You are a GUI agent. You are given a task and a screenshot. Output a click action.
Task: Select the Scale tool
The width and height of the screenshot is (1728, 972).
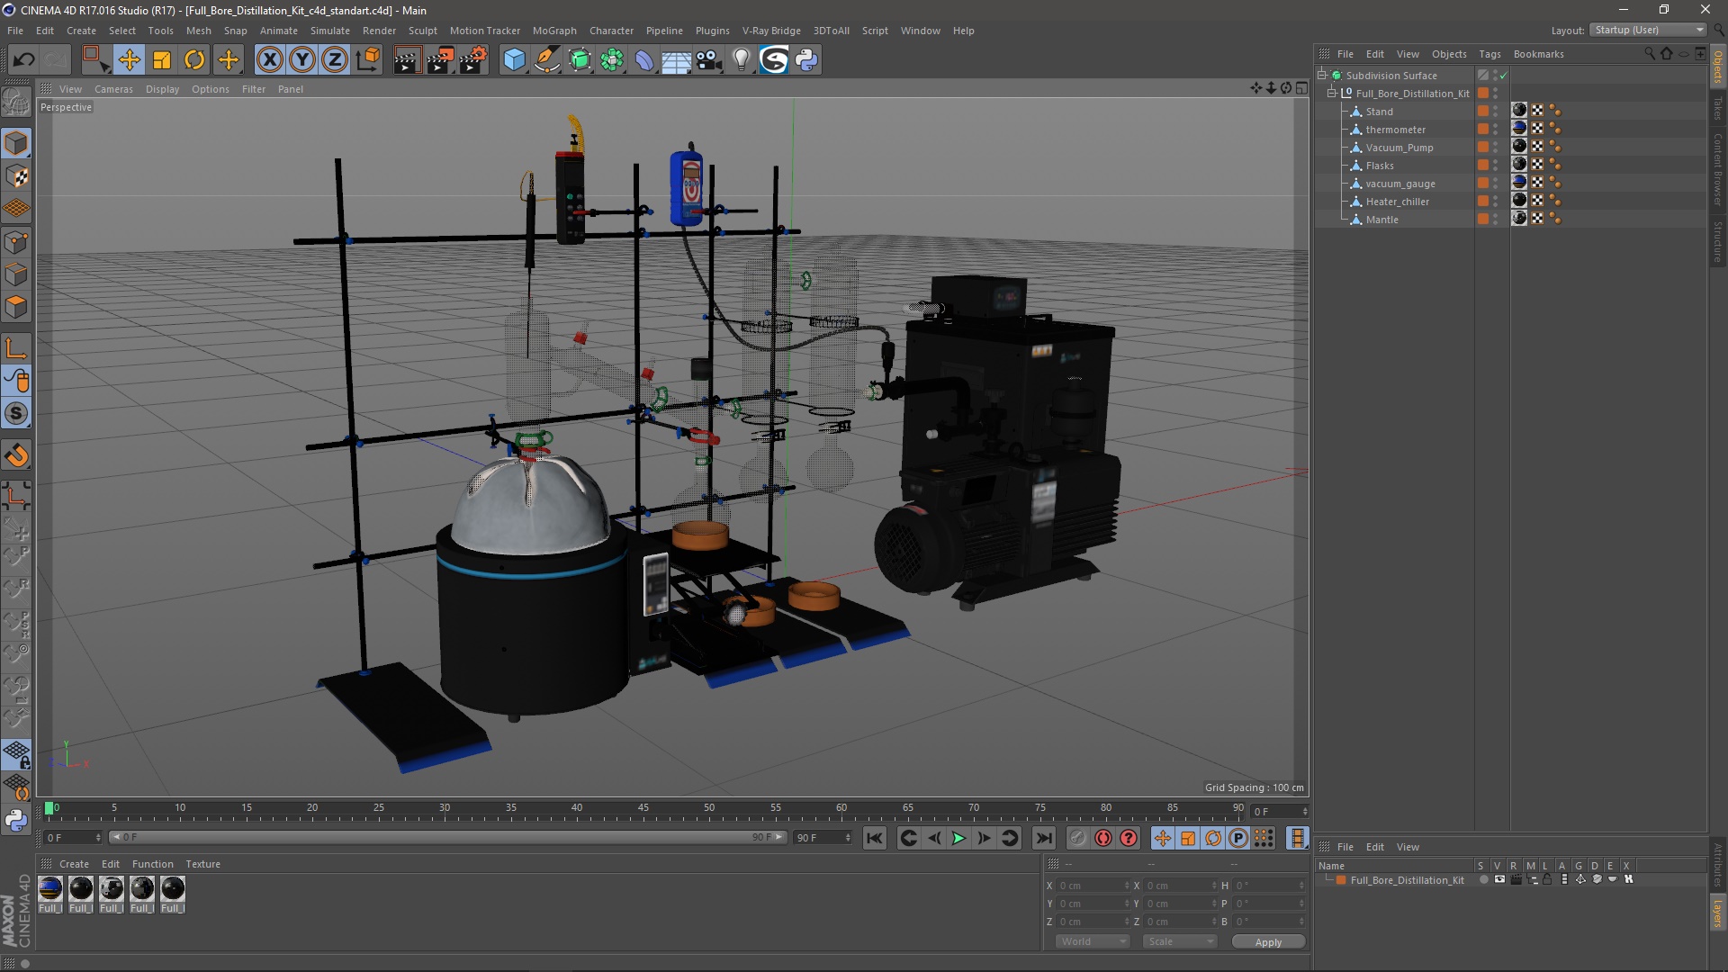(162, 60)
